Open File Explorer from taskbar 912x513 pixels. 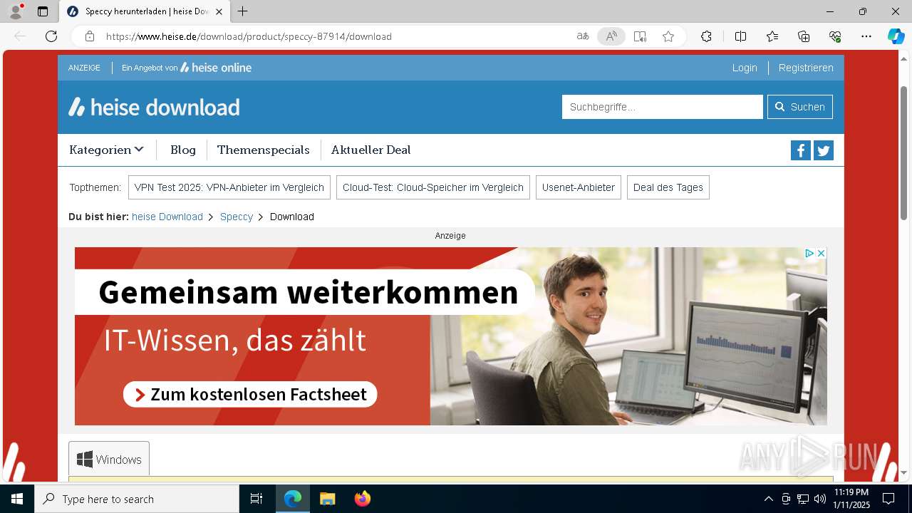[327, 499]
